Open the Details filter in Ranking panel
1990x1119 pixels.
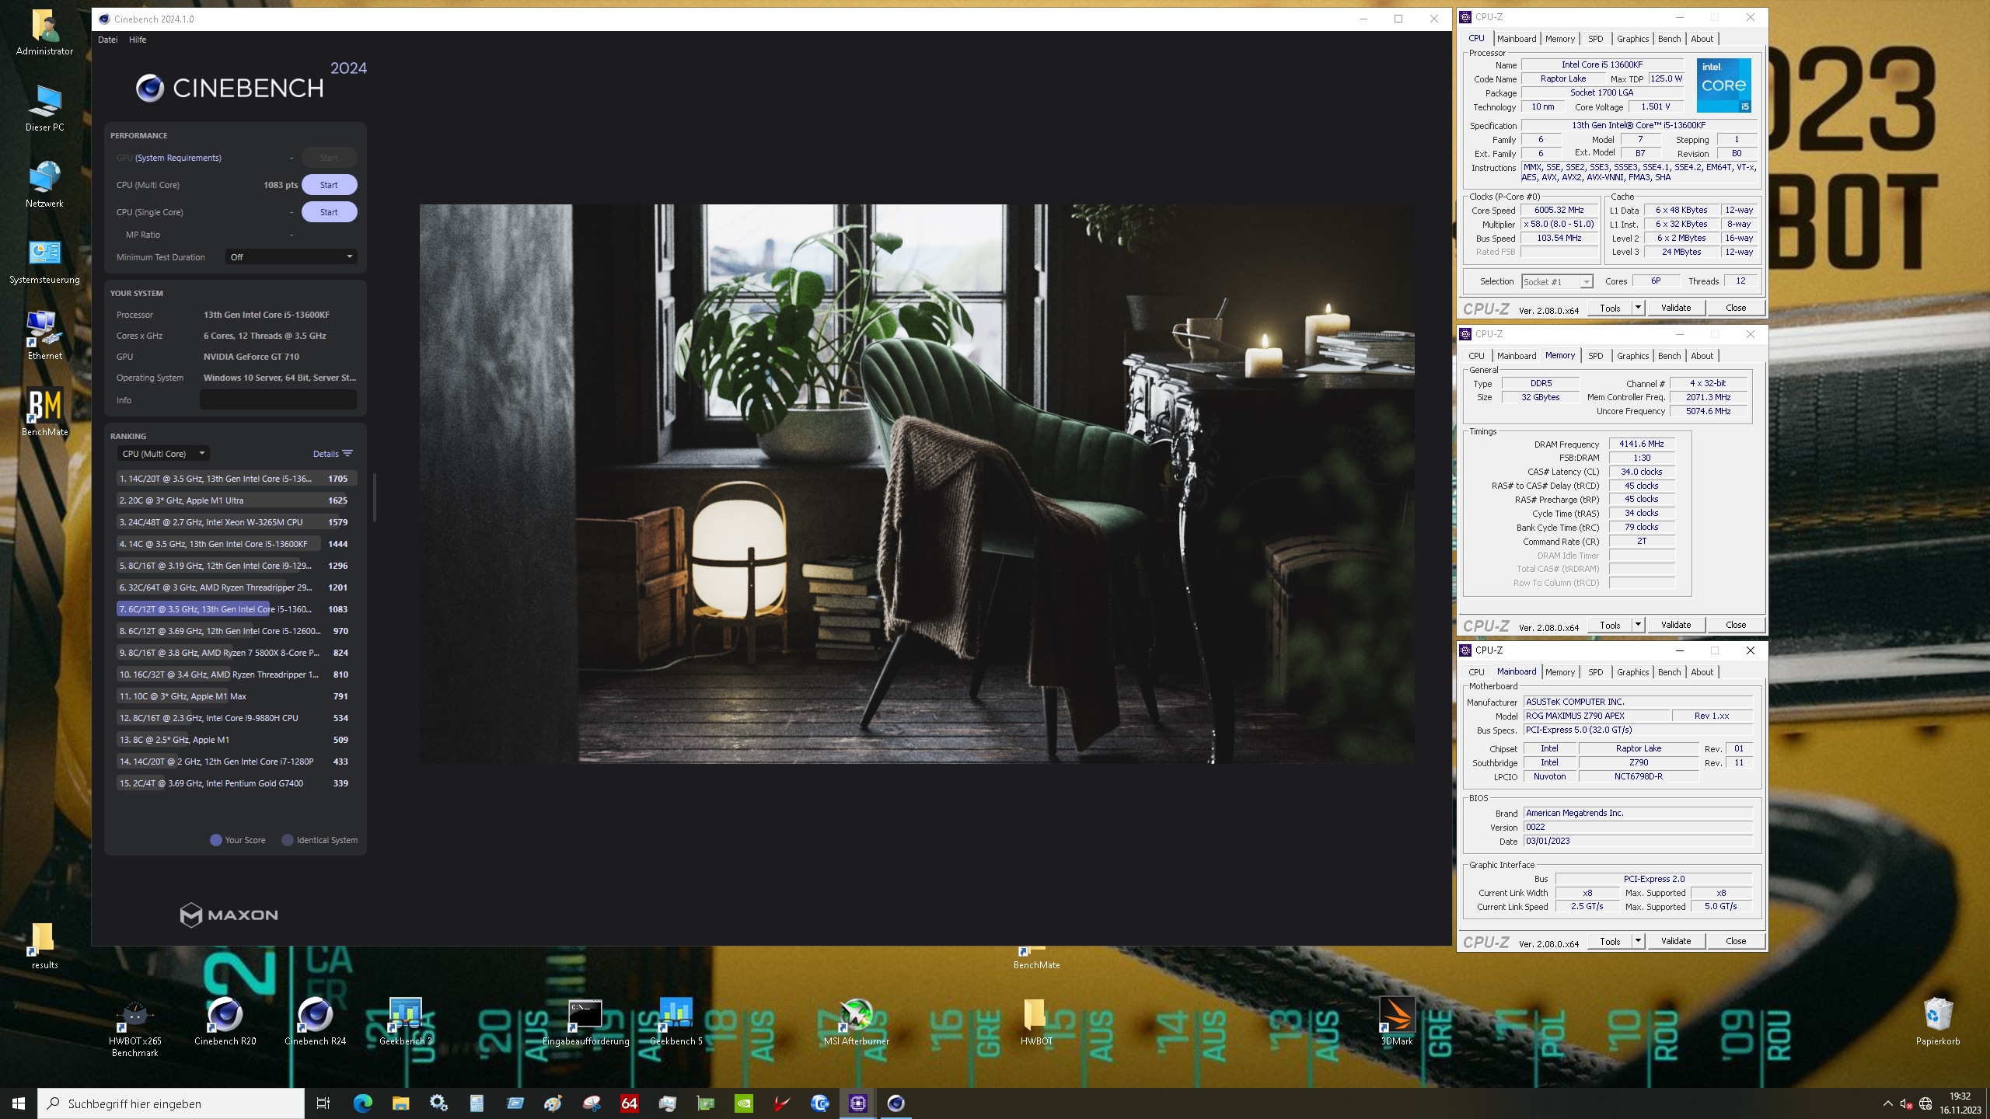point(333,454)
